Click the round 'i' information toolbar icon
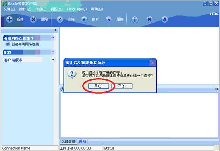Screen dimensions: 220x151 tap(135, 19)
